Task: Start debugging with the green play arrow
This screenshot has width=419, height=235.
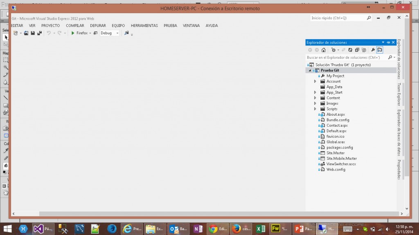Action: click(x=73, y=33)
